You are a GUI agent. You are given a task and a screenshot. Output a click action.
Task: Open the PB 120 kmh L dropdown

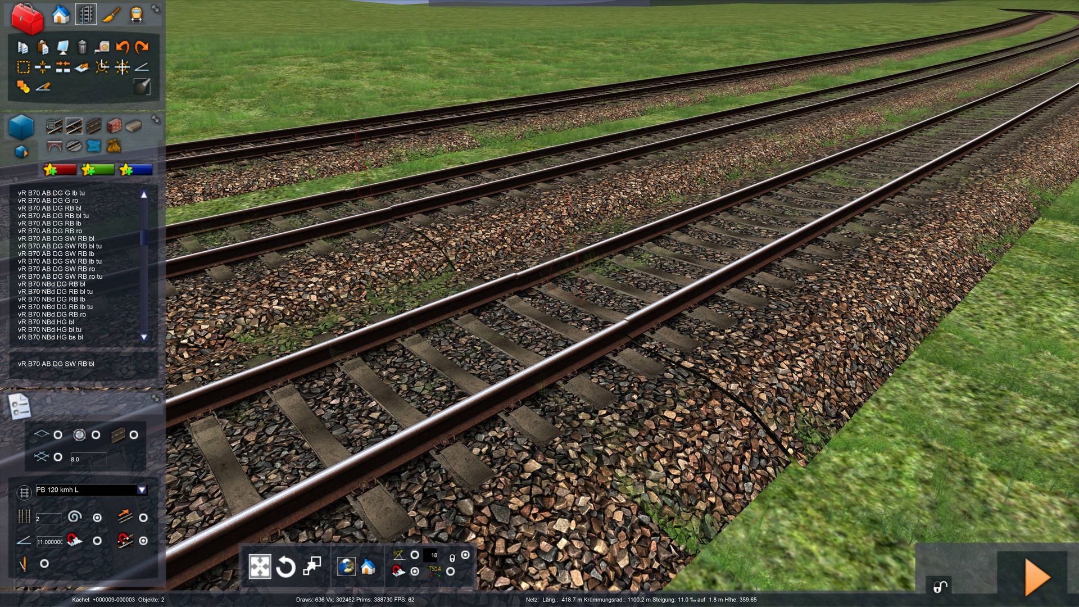tap(142, 490)
